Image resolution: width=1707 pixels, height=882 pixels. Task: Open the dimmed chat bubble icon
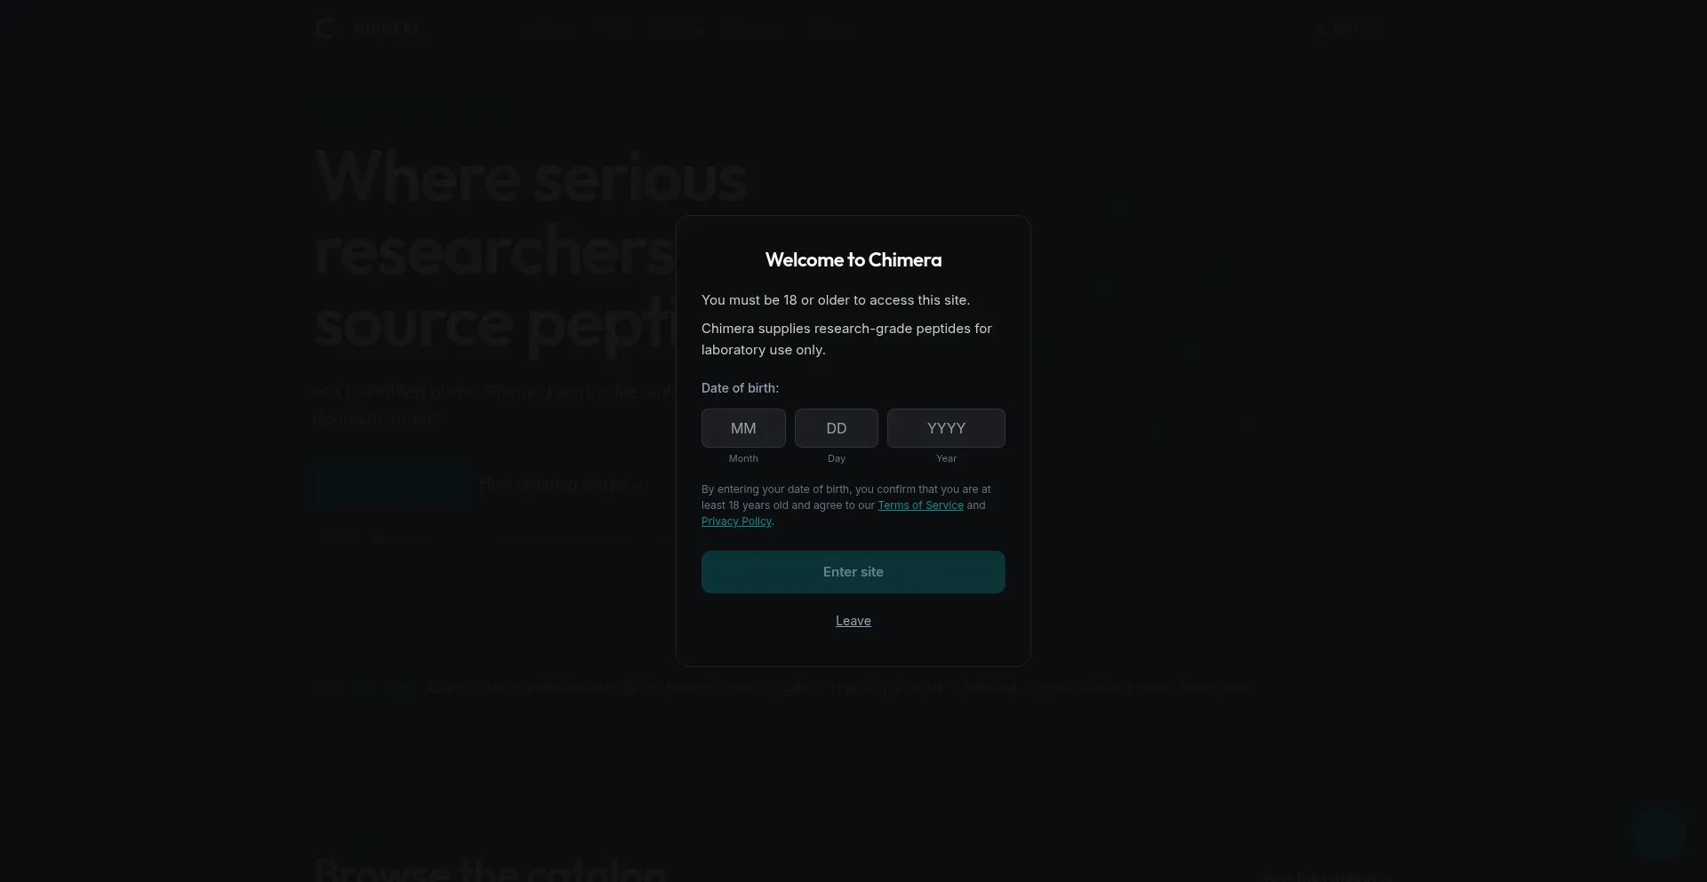tap(1658, 834)
